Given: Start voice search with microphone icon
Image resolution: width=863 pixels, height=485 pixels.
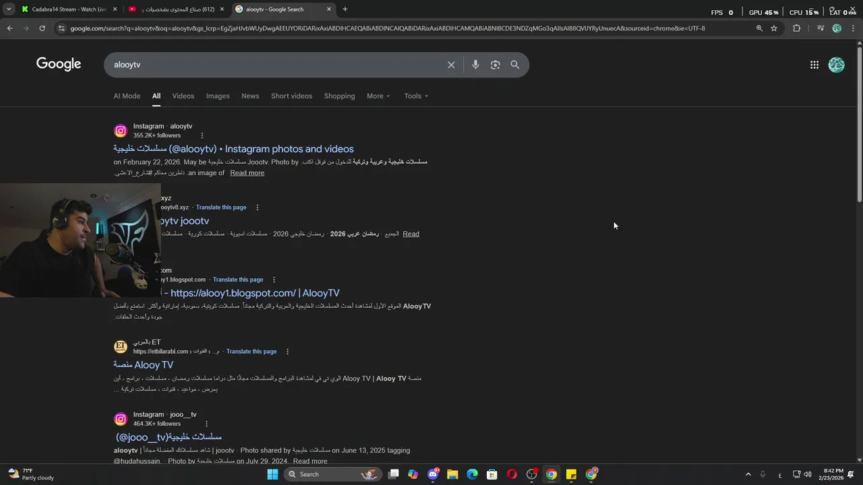Looking at the screenshot, I should tap(475, 65).
